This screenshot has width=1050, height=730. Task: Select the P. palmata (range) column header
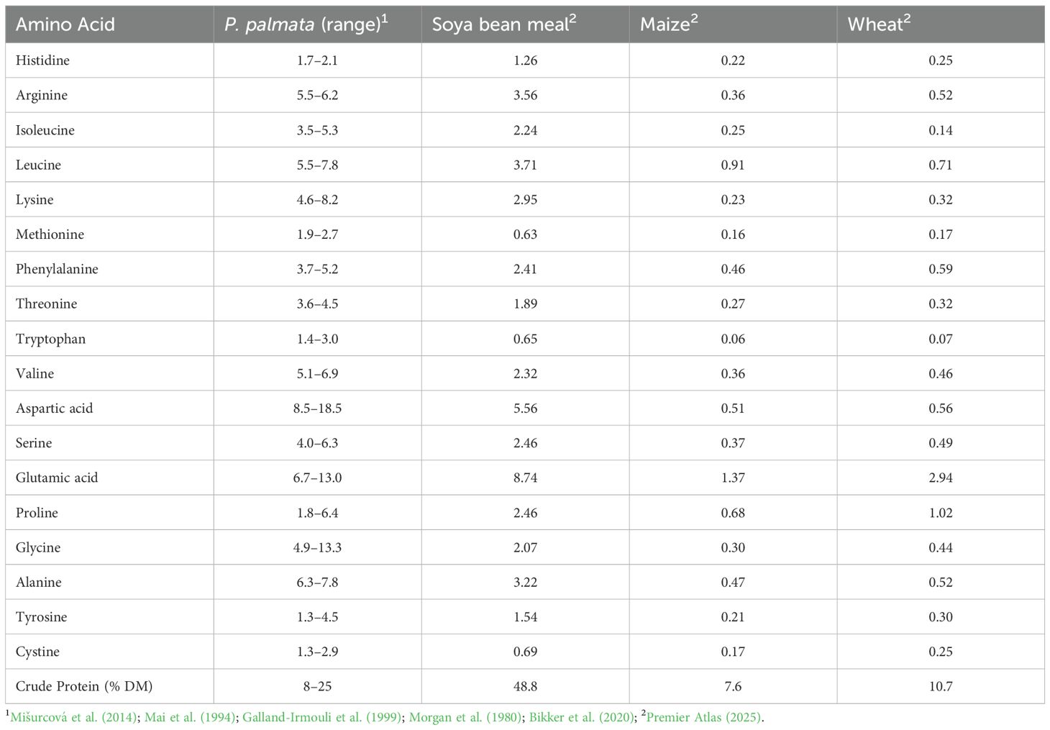tap(306, 24)
